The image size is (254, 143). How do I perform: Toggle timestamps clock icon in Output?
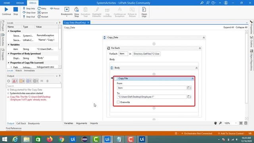[x=9, y=81]
